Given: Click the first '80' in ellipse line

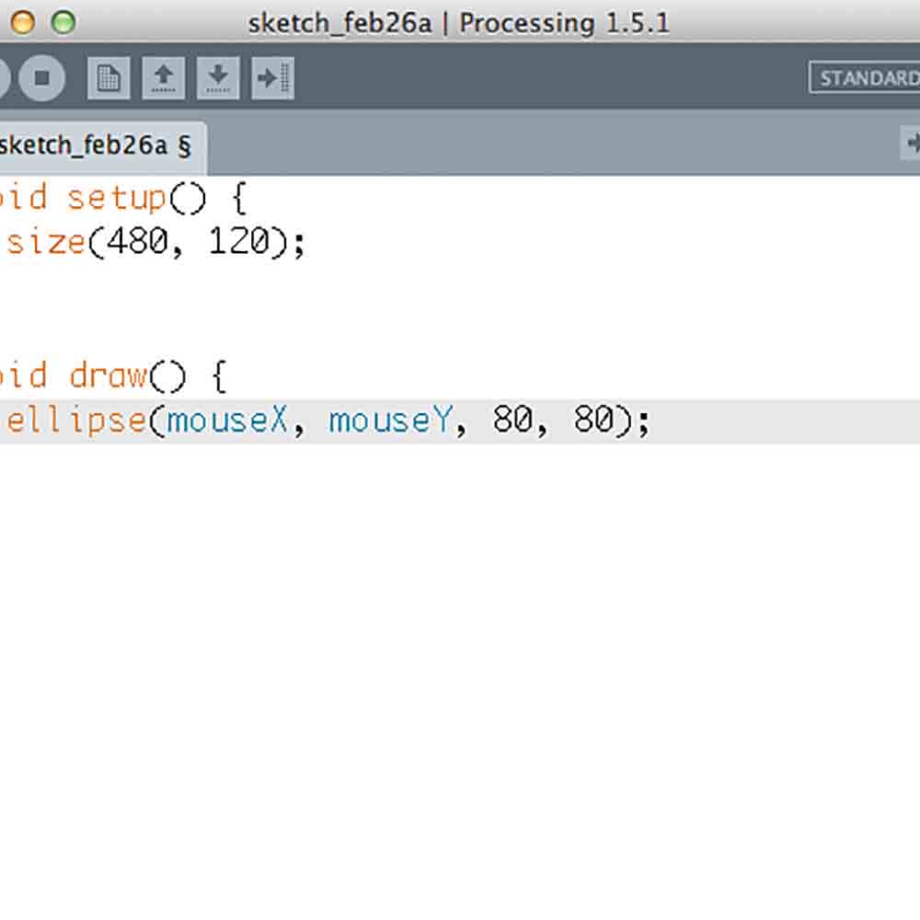Looking at the screenshot, I should [x=512, y=420].
